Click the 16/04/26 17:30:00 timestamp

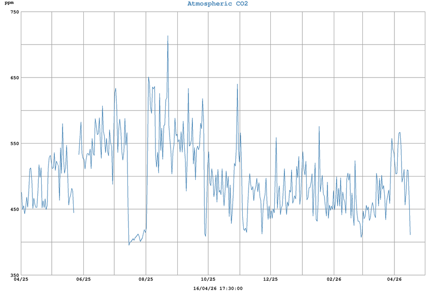(218, 288)
